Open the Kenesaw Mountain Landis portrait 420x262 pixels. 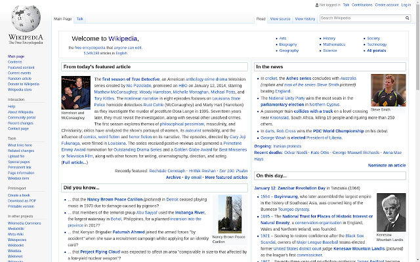pyautogui.click(x=391, y=212)
